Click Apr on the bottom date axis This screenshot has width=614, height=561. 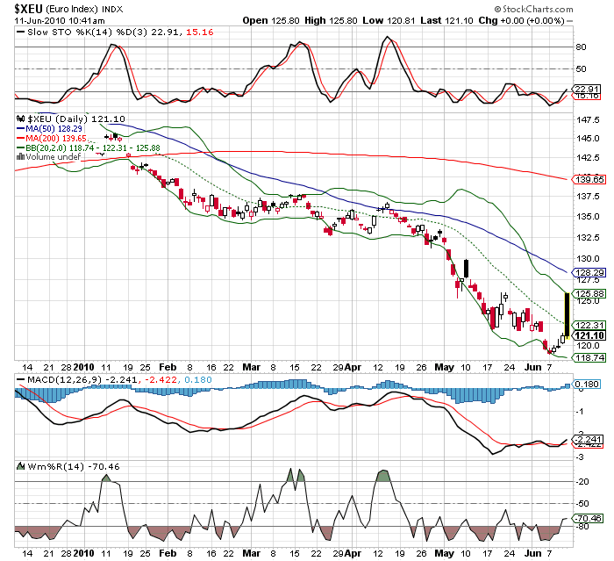point(353,554)
